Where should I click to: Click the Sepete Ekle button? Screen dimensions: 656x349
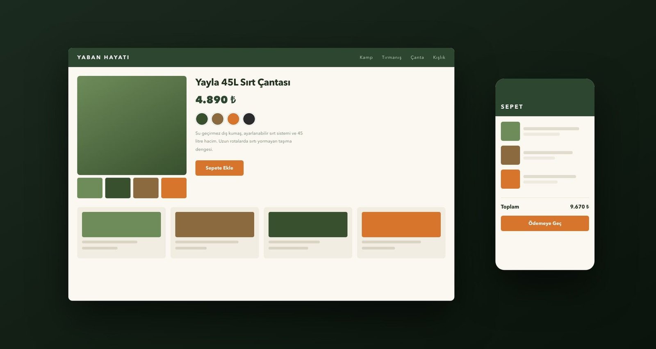coord(219,168)
